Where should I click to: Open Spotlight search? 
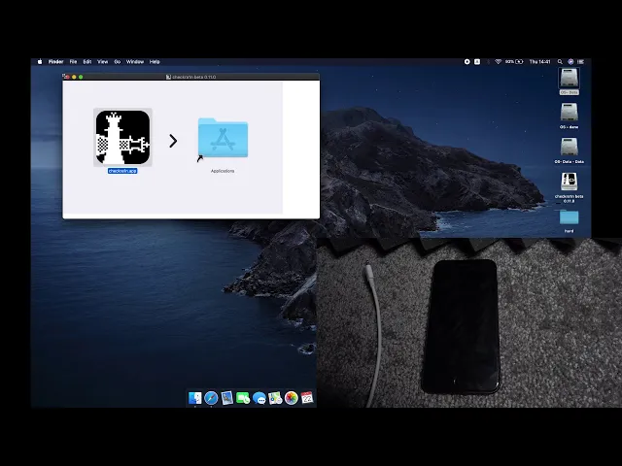560,62
